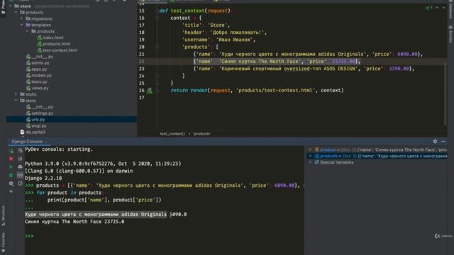Click the green debug bug icon in the console
Image resolution: width=454 pixels, height=255 pixels.
[x=11, y=175]
